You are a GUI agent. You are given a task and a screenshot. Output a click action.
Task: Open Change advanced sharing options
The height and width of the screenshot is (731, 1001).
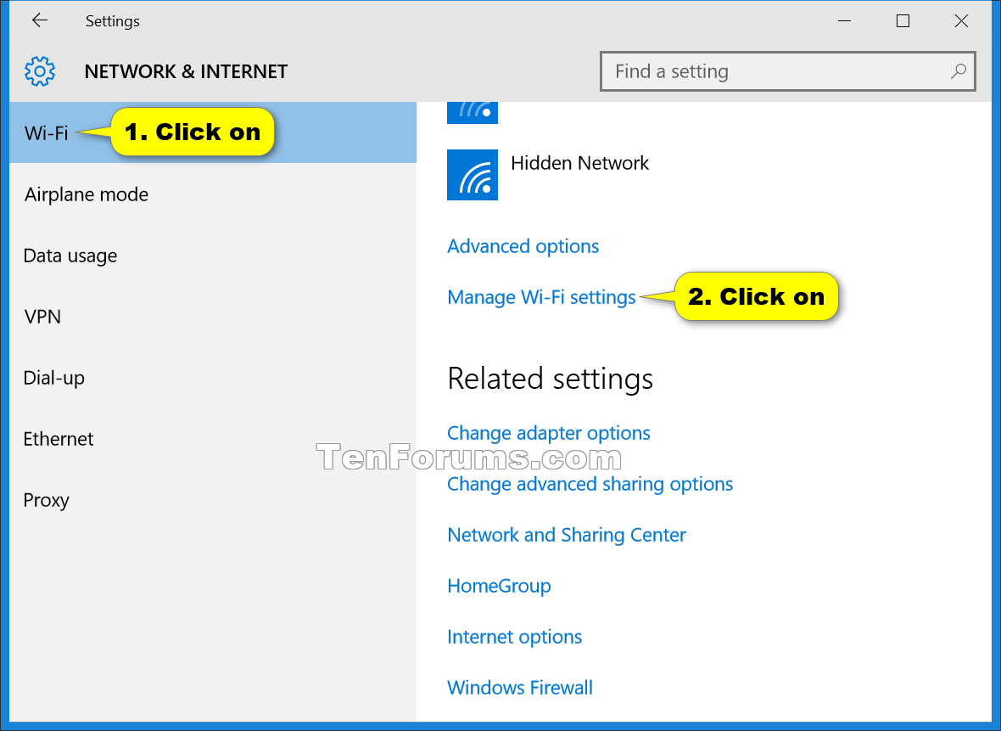[590, 484]
